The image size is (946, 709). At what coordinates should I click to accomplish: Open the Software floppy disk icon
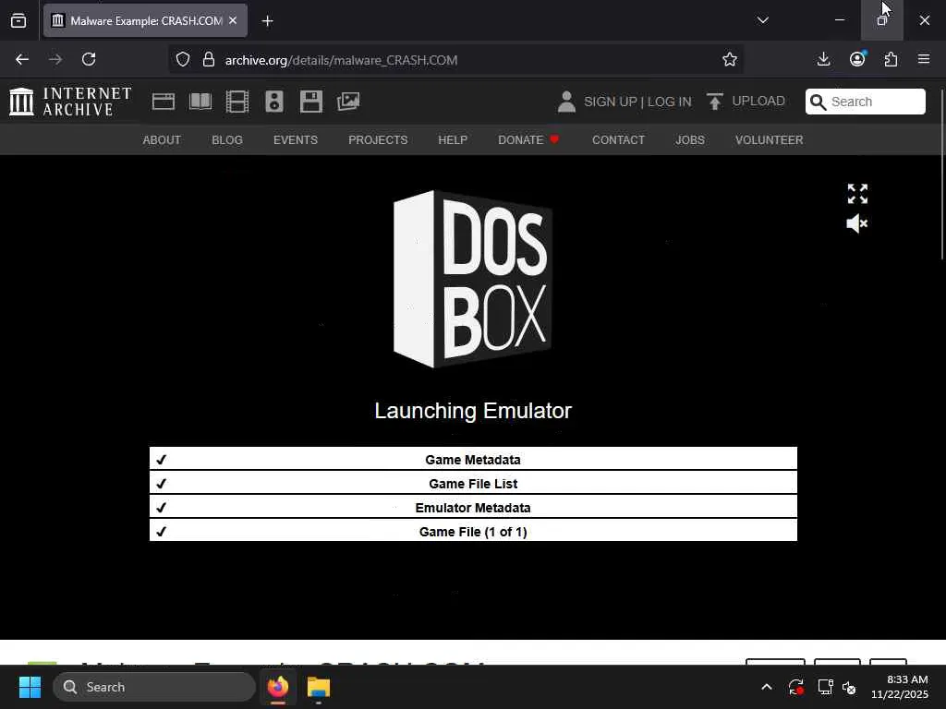311,102
